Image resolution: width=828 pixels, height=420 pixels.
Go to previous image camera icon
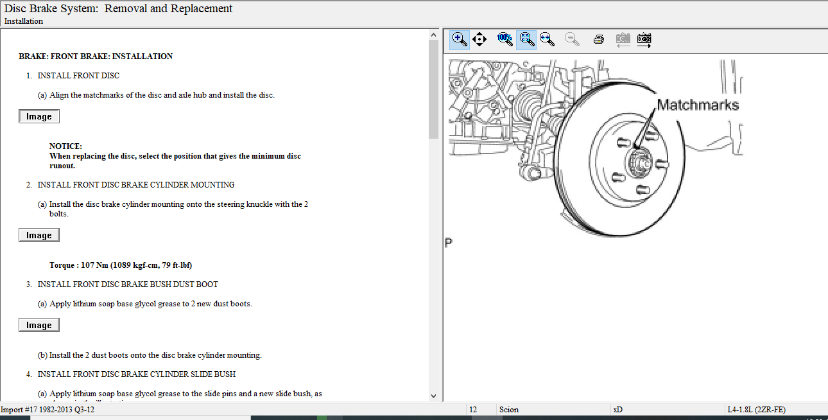tap(622, 39)
